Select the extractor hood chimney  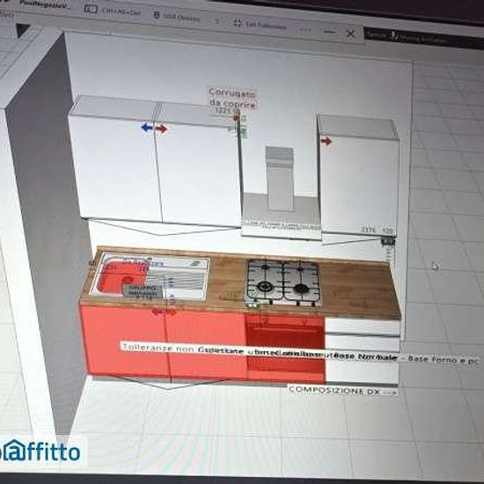tap(280, 179)
